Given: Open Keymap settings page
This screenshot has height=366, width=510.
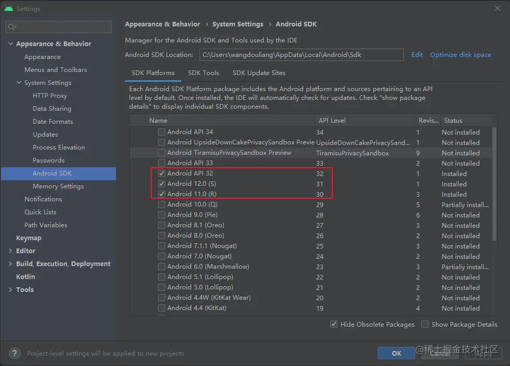Looking at the screenshot, I should [29, 238].
